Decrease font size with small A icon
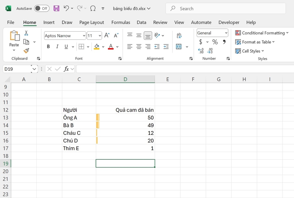The height and width of the screenshot is (198, 294). pyautogui.click(x=116, y=35)
